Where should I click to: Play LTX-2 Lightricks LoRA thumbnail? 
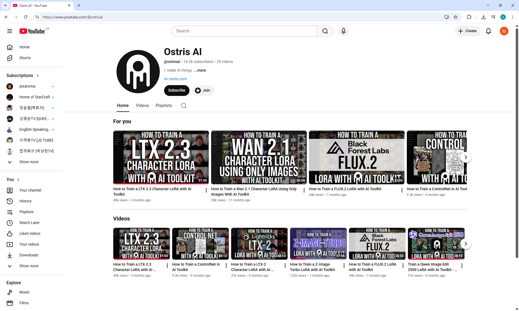[259, 244]
